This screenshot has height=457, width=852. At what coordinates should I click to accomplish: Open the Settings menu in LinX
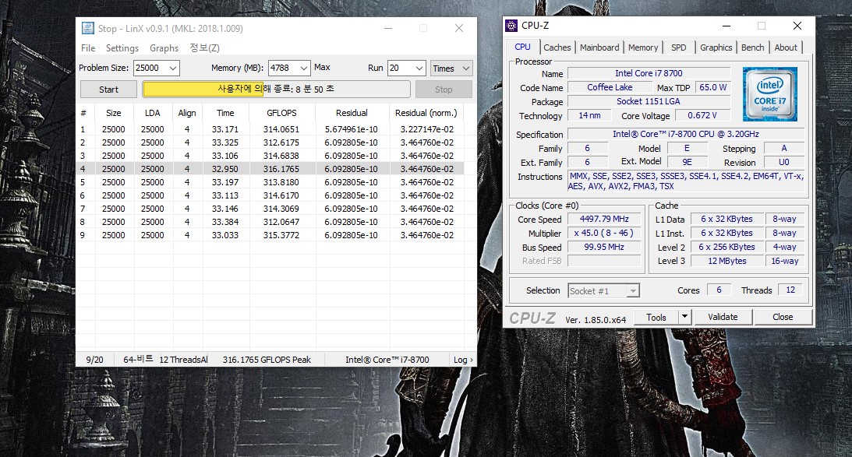coord(122,47)
